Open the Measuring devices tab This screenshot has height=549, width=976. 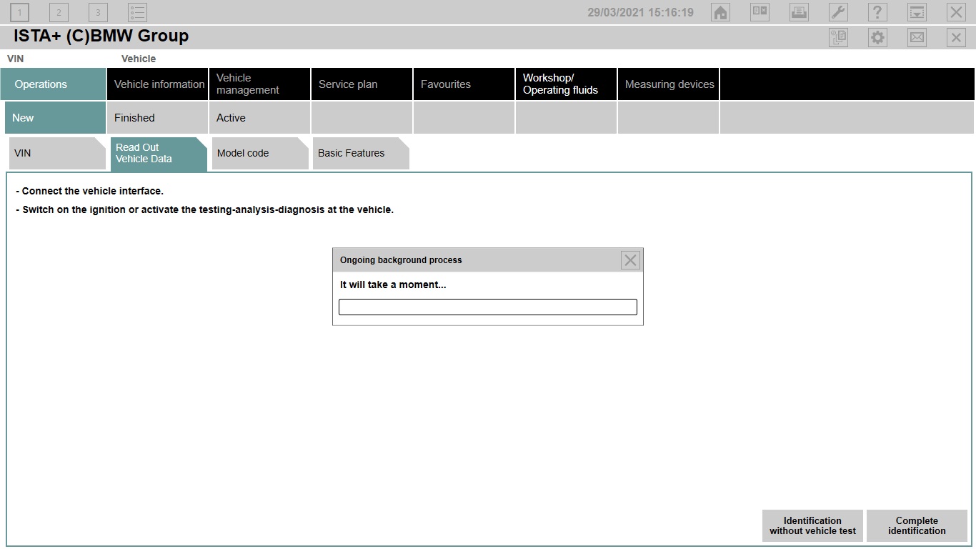coord(668,84)
